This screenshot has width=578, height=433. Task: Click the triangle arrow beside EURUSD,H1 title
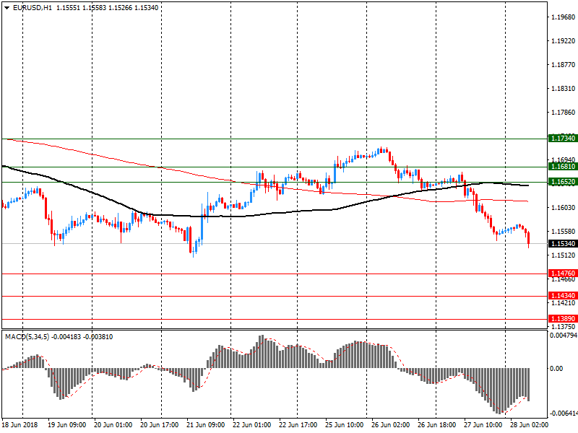tap(6, 7)
